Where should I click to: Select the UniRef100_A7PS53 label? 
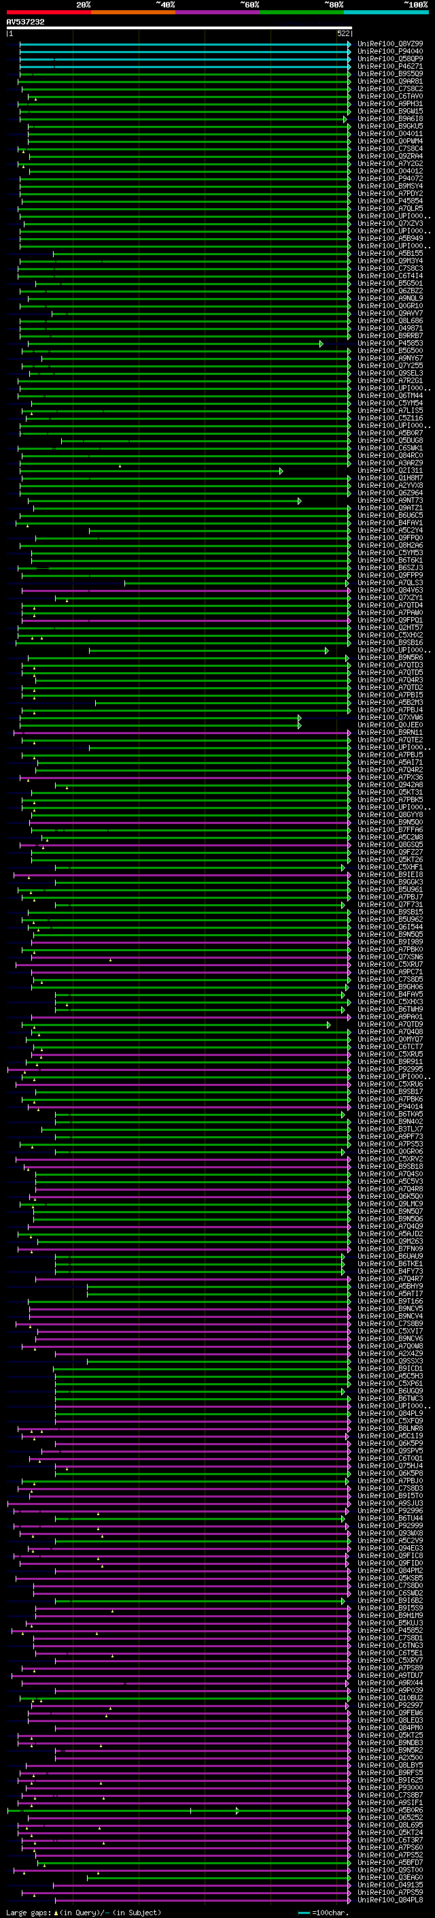[x=389, y=1144]
